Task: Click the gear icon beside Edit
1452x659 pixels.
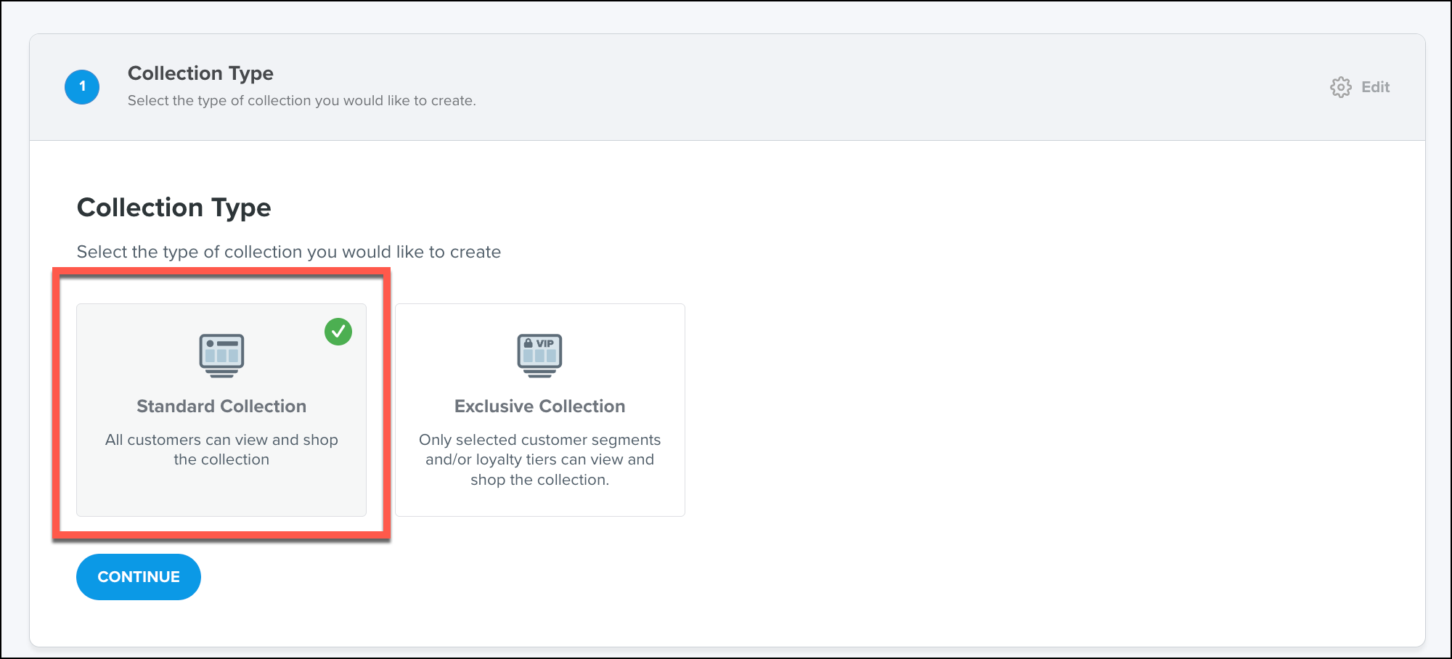Action: click(x=1340, y=87)
